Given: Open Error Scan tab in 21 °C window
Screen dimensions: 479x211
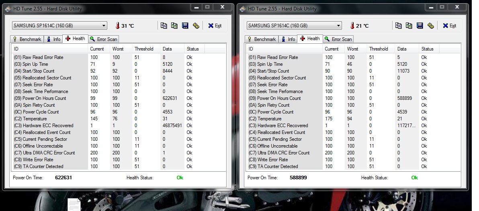Looking at the screenshot, I should 338,39.
